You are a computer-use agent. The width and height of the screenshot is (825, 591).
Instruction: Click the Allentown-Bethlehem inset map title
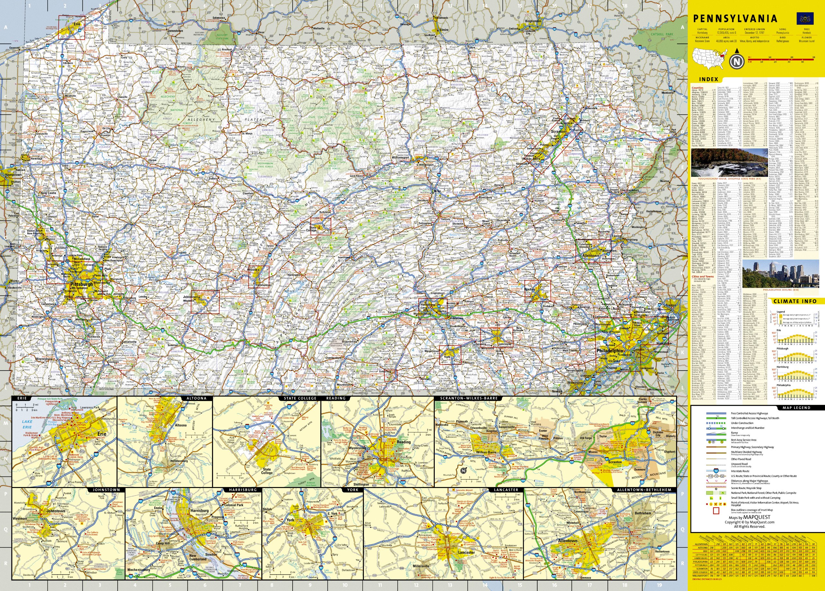point(644,490)
